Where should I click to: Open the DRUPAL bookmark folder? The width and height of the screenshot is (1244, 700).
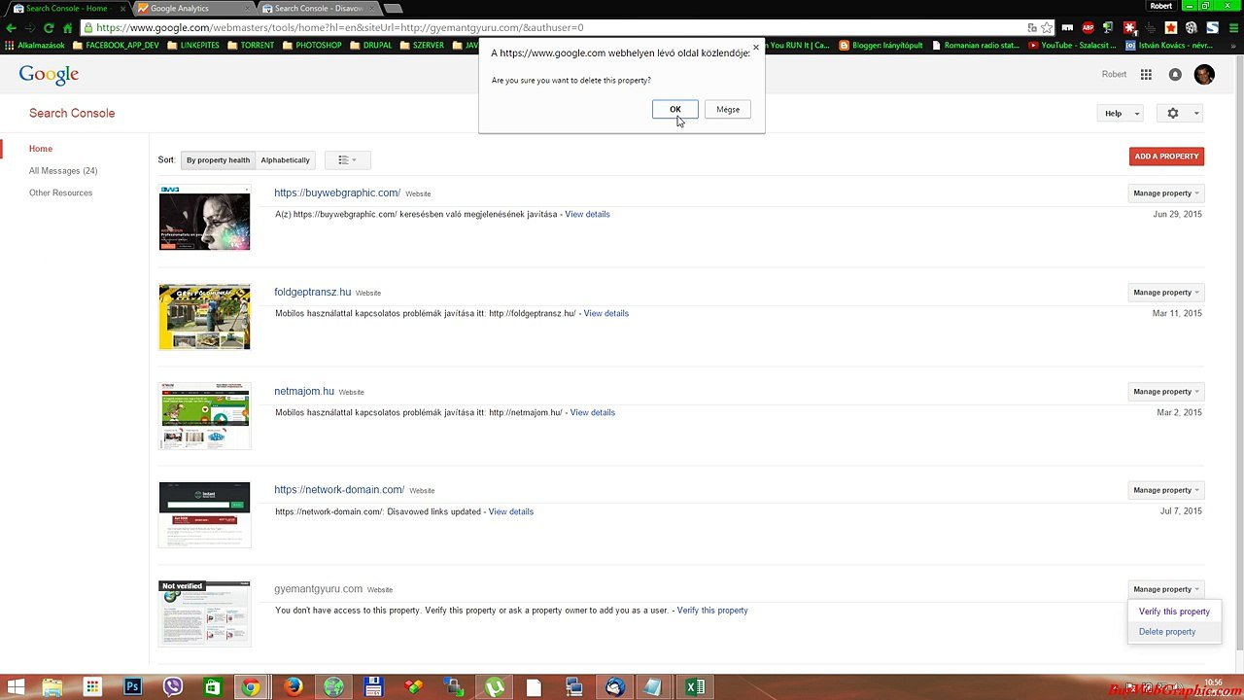pyautogui.click(x=371, y=46)
